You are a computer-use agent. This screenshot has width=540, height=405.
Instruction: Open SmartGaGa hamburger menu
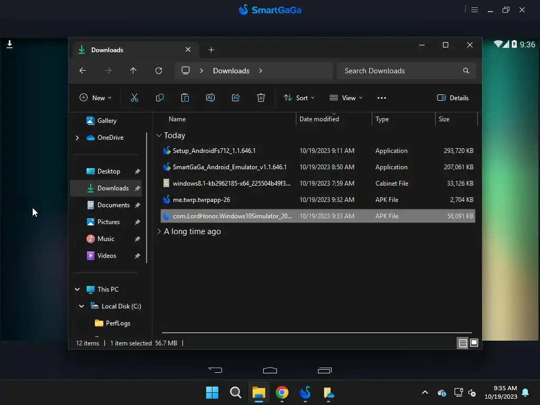click(x=475, y=9)
